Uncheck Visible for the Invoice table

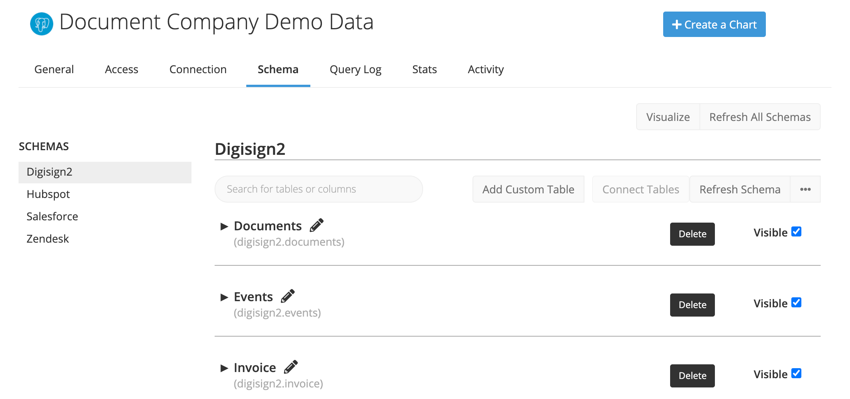pos(796,373)
